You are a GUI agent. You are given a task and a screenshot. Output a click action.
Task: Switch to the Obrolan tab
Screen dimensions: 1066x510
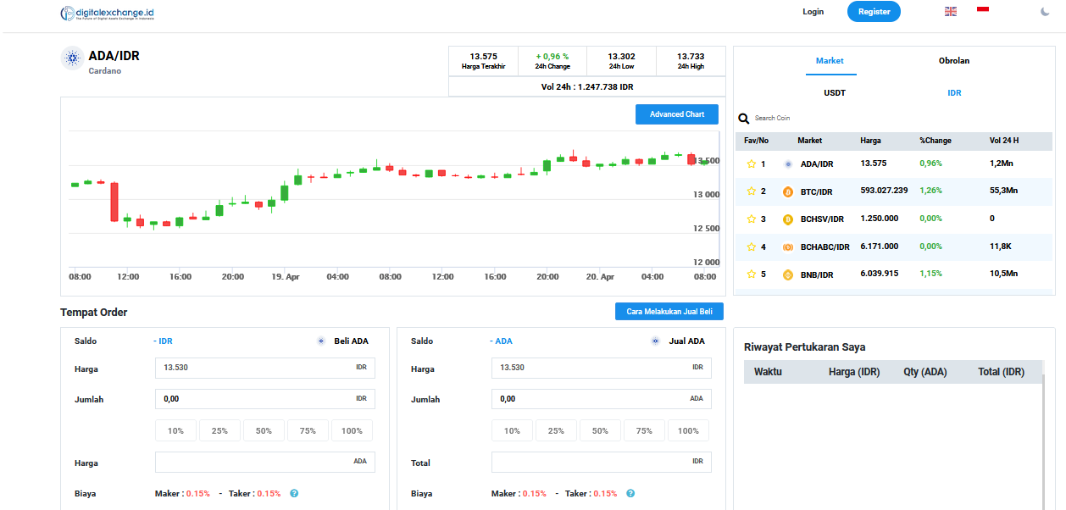pos(953,61)
